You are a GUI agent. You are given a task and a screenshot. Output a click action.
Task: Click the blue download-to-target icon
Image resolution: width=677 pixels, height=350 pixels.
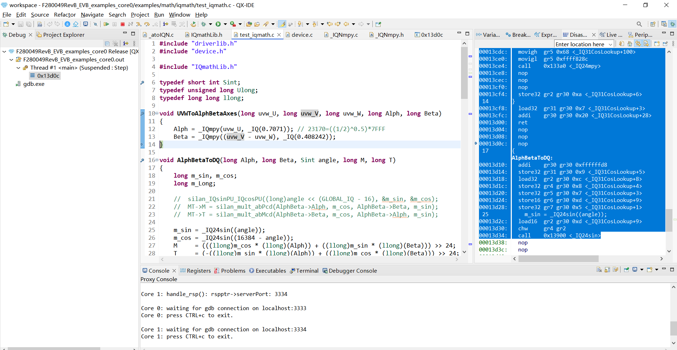[x=67, y=24]
